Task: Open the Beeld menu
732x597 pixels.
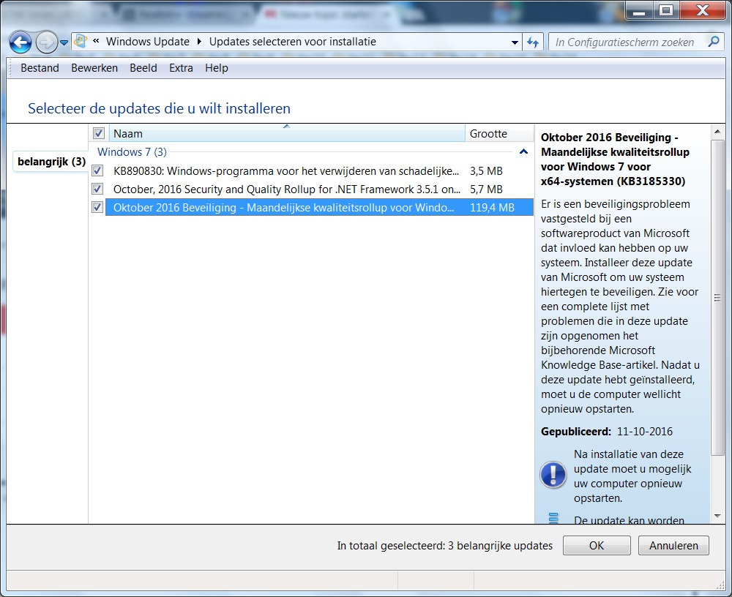Action: tap(143, 68)
